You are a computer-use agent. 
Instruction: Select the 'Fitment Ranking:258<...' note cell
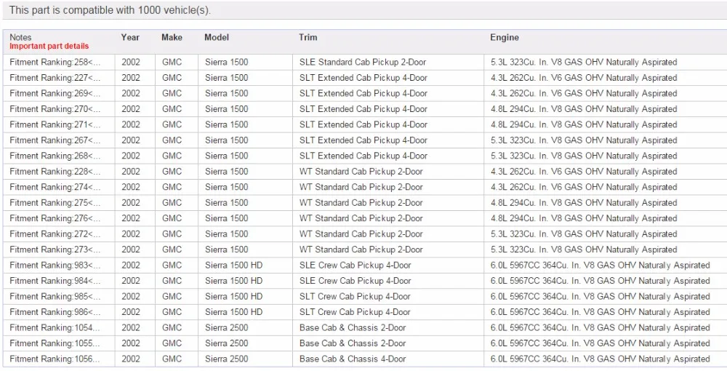pyautogui.click(x=59, y=62)
